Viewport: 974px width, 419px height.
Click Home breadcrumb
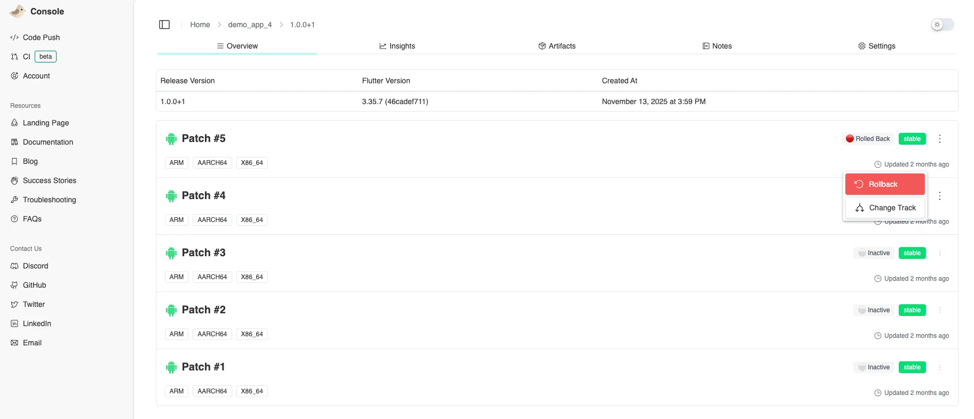tap(200, 25)
